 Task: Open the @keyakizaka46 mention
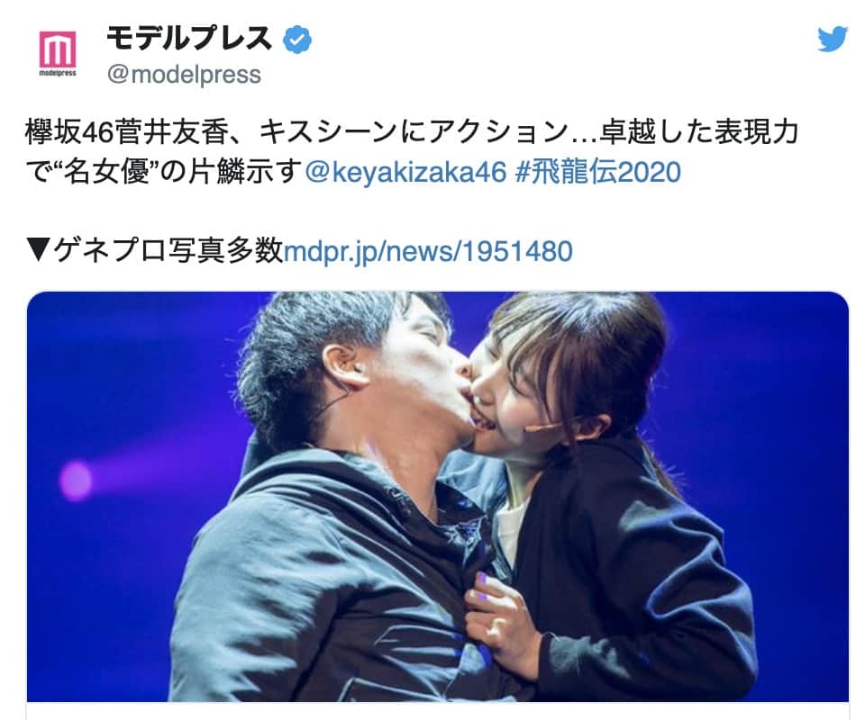tap(405, 173)
